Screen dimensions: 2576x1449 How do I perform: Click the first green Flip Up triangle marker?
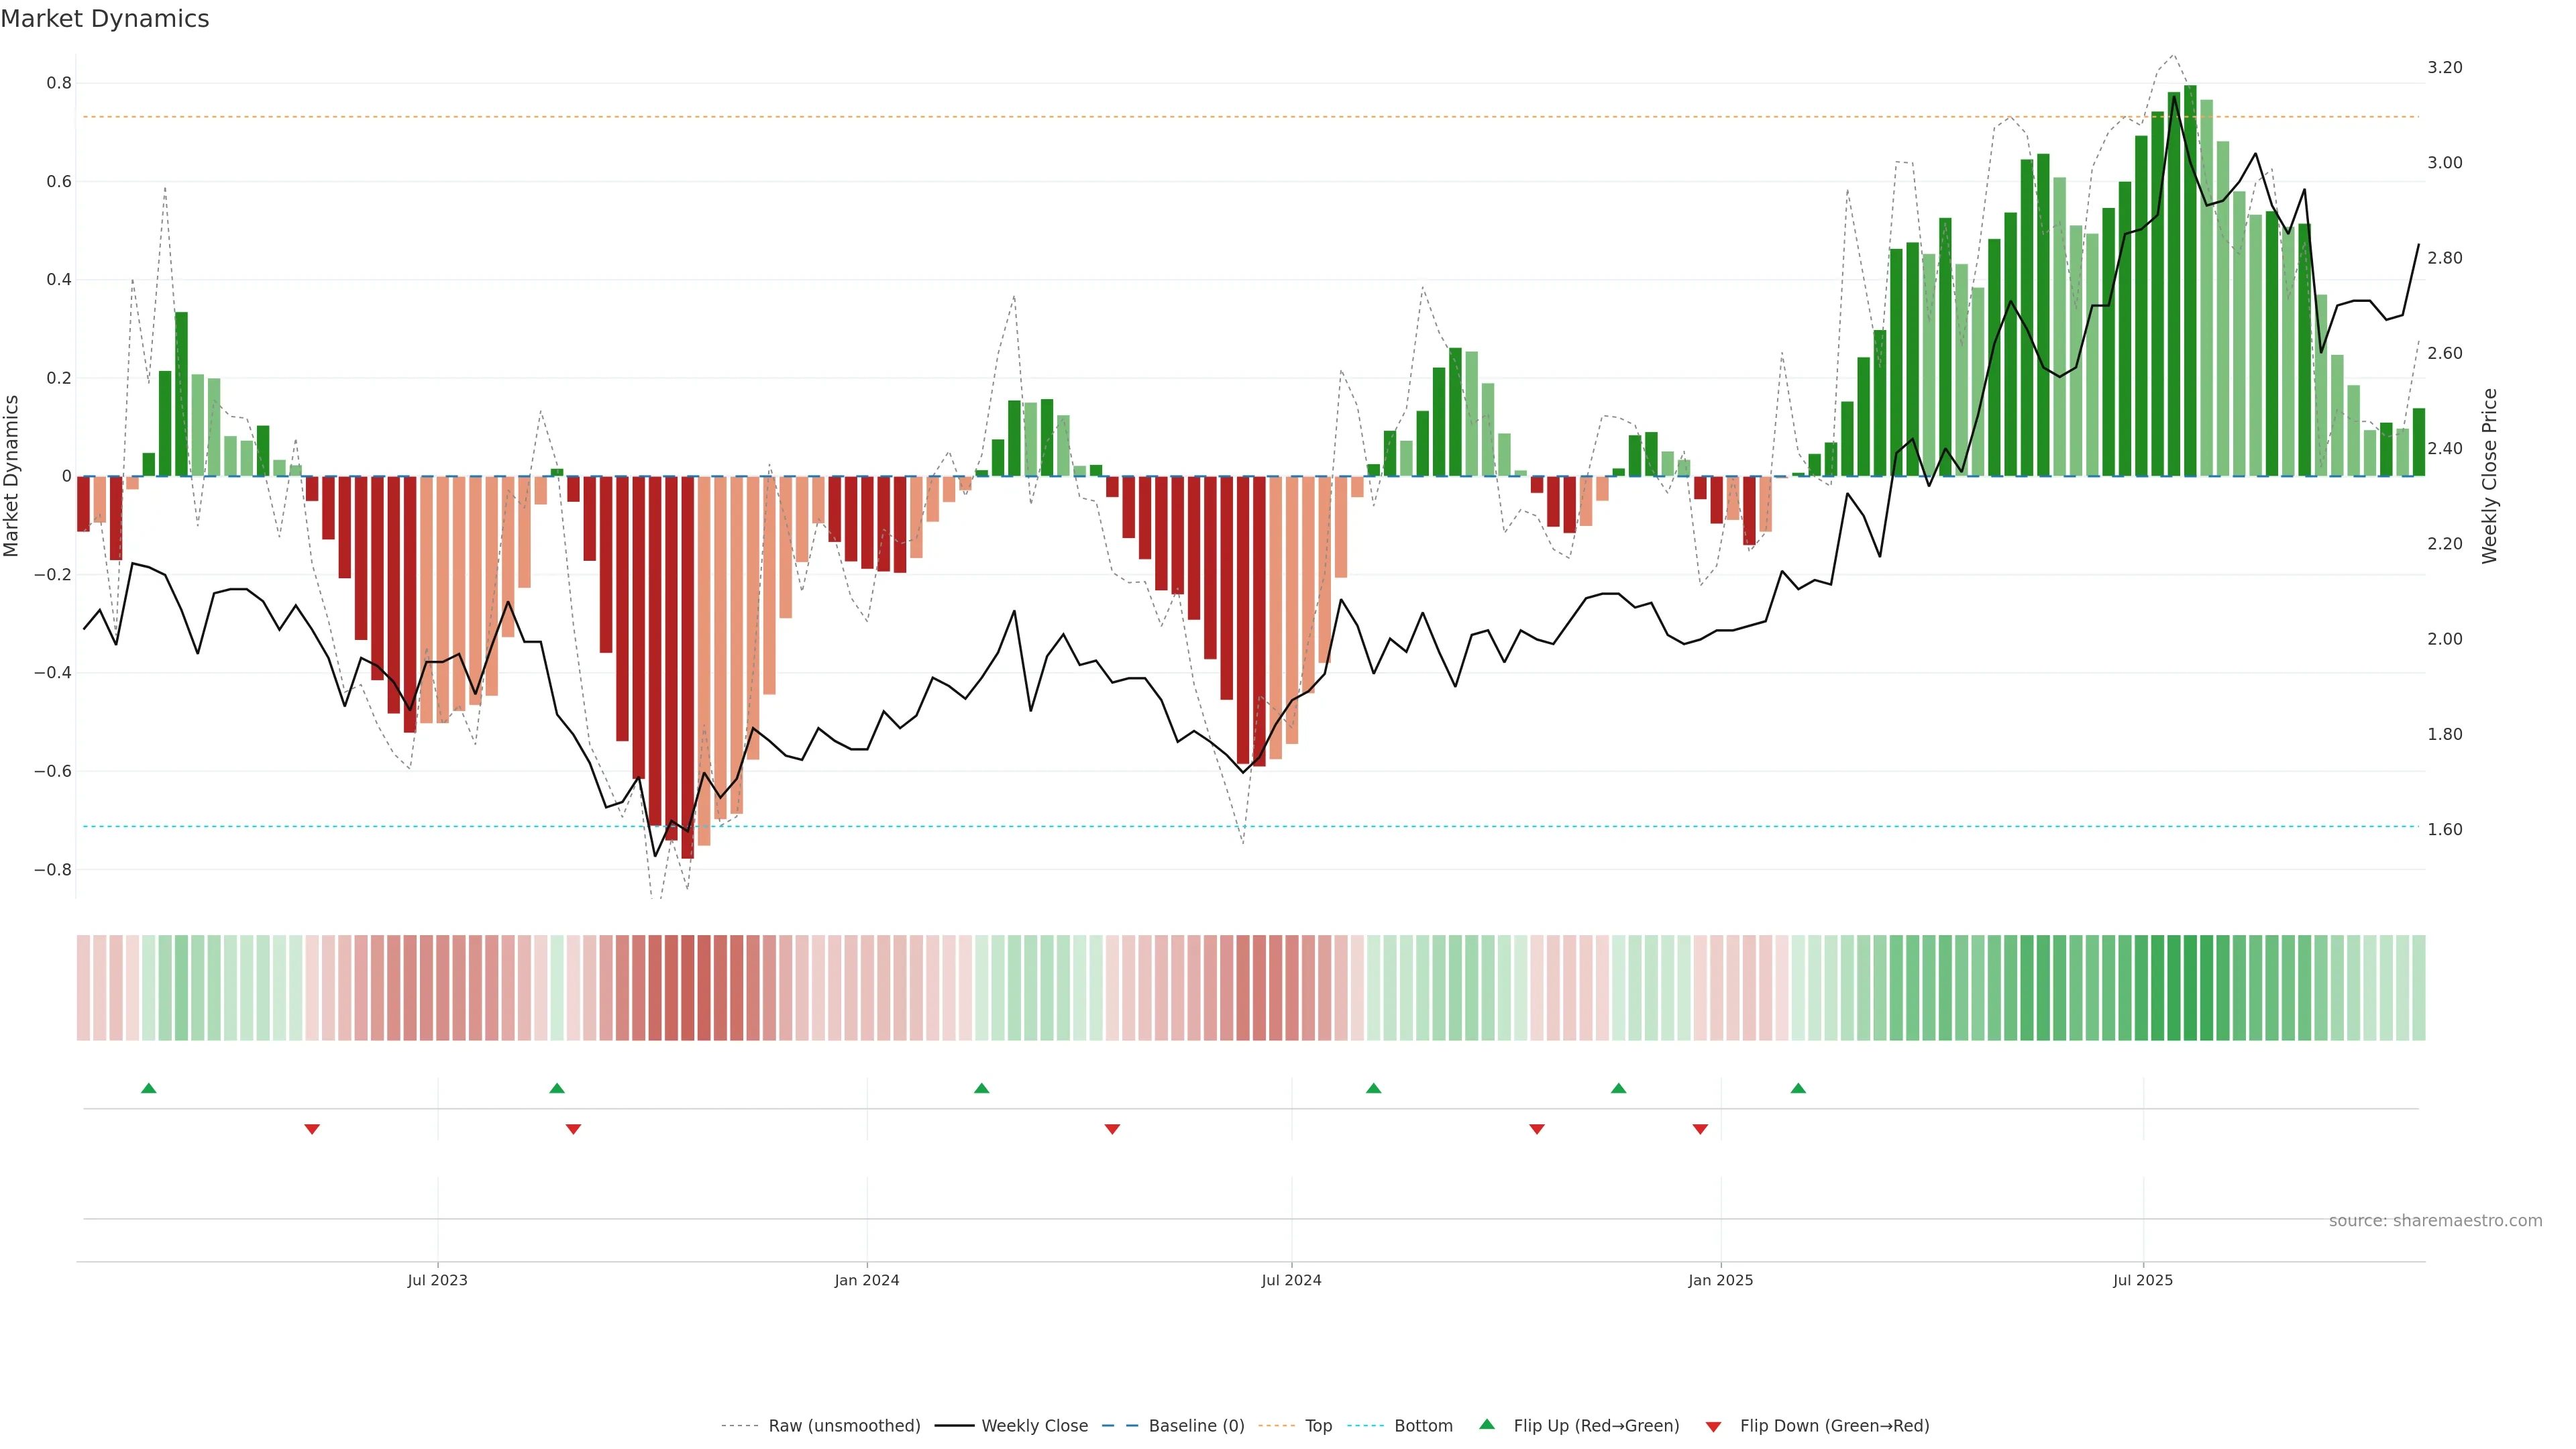click(149, 1088)
